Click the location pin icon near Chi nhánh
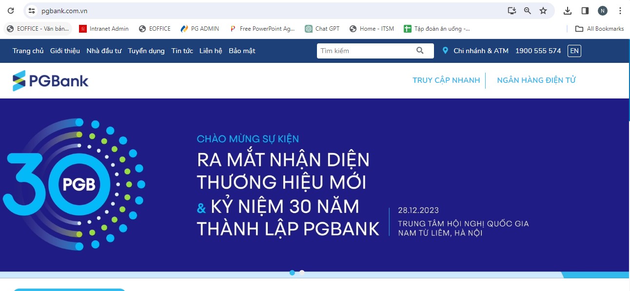 (445, 51)
